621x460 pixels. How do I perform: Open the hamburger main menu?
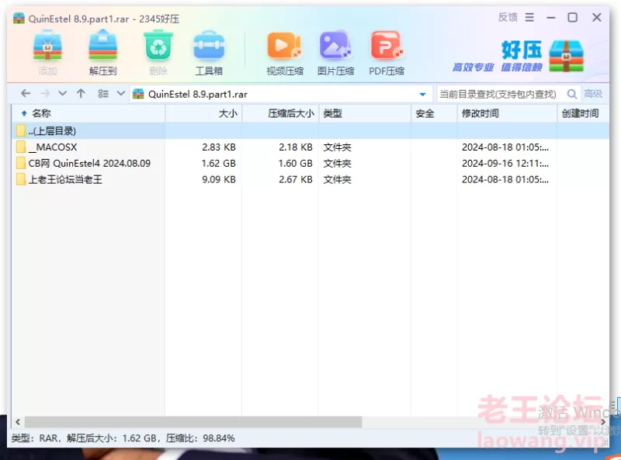529,17
